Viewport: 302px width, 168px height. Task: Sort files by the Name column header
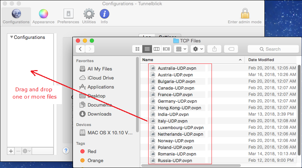(x=148, y=60)
